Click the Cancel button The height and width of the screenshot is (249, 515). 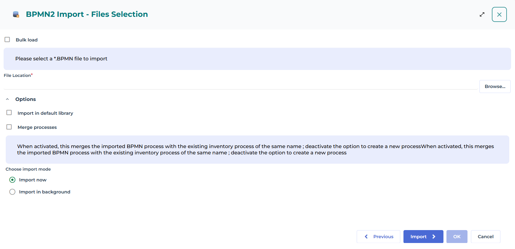coord(485,236)
